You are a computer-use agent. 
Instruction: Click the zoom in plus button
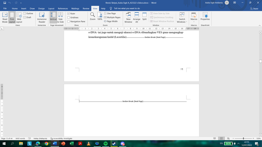click(253, 139)
